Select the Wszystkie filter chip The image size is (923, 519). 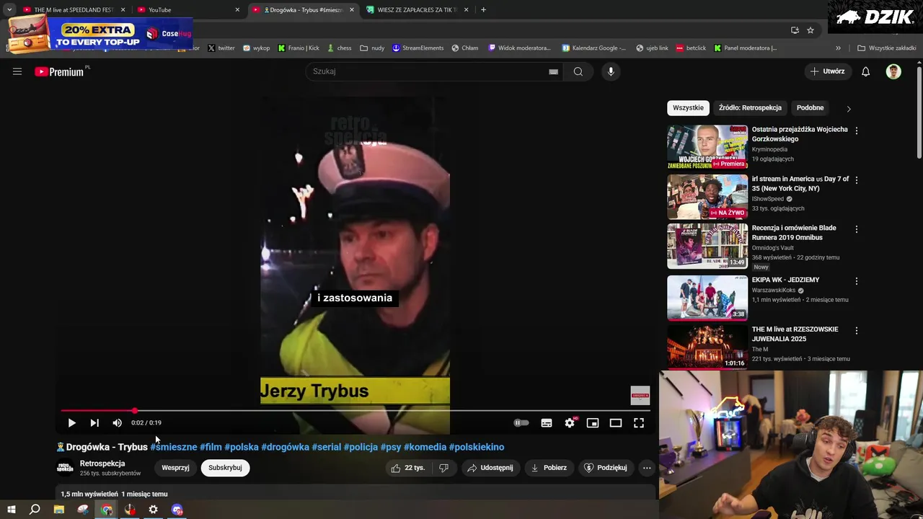[x=688, y=108]
